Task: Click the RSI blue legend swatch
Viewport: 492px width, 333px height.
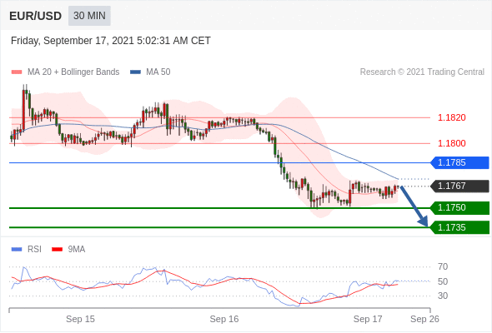Action: coord(17,250)
